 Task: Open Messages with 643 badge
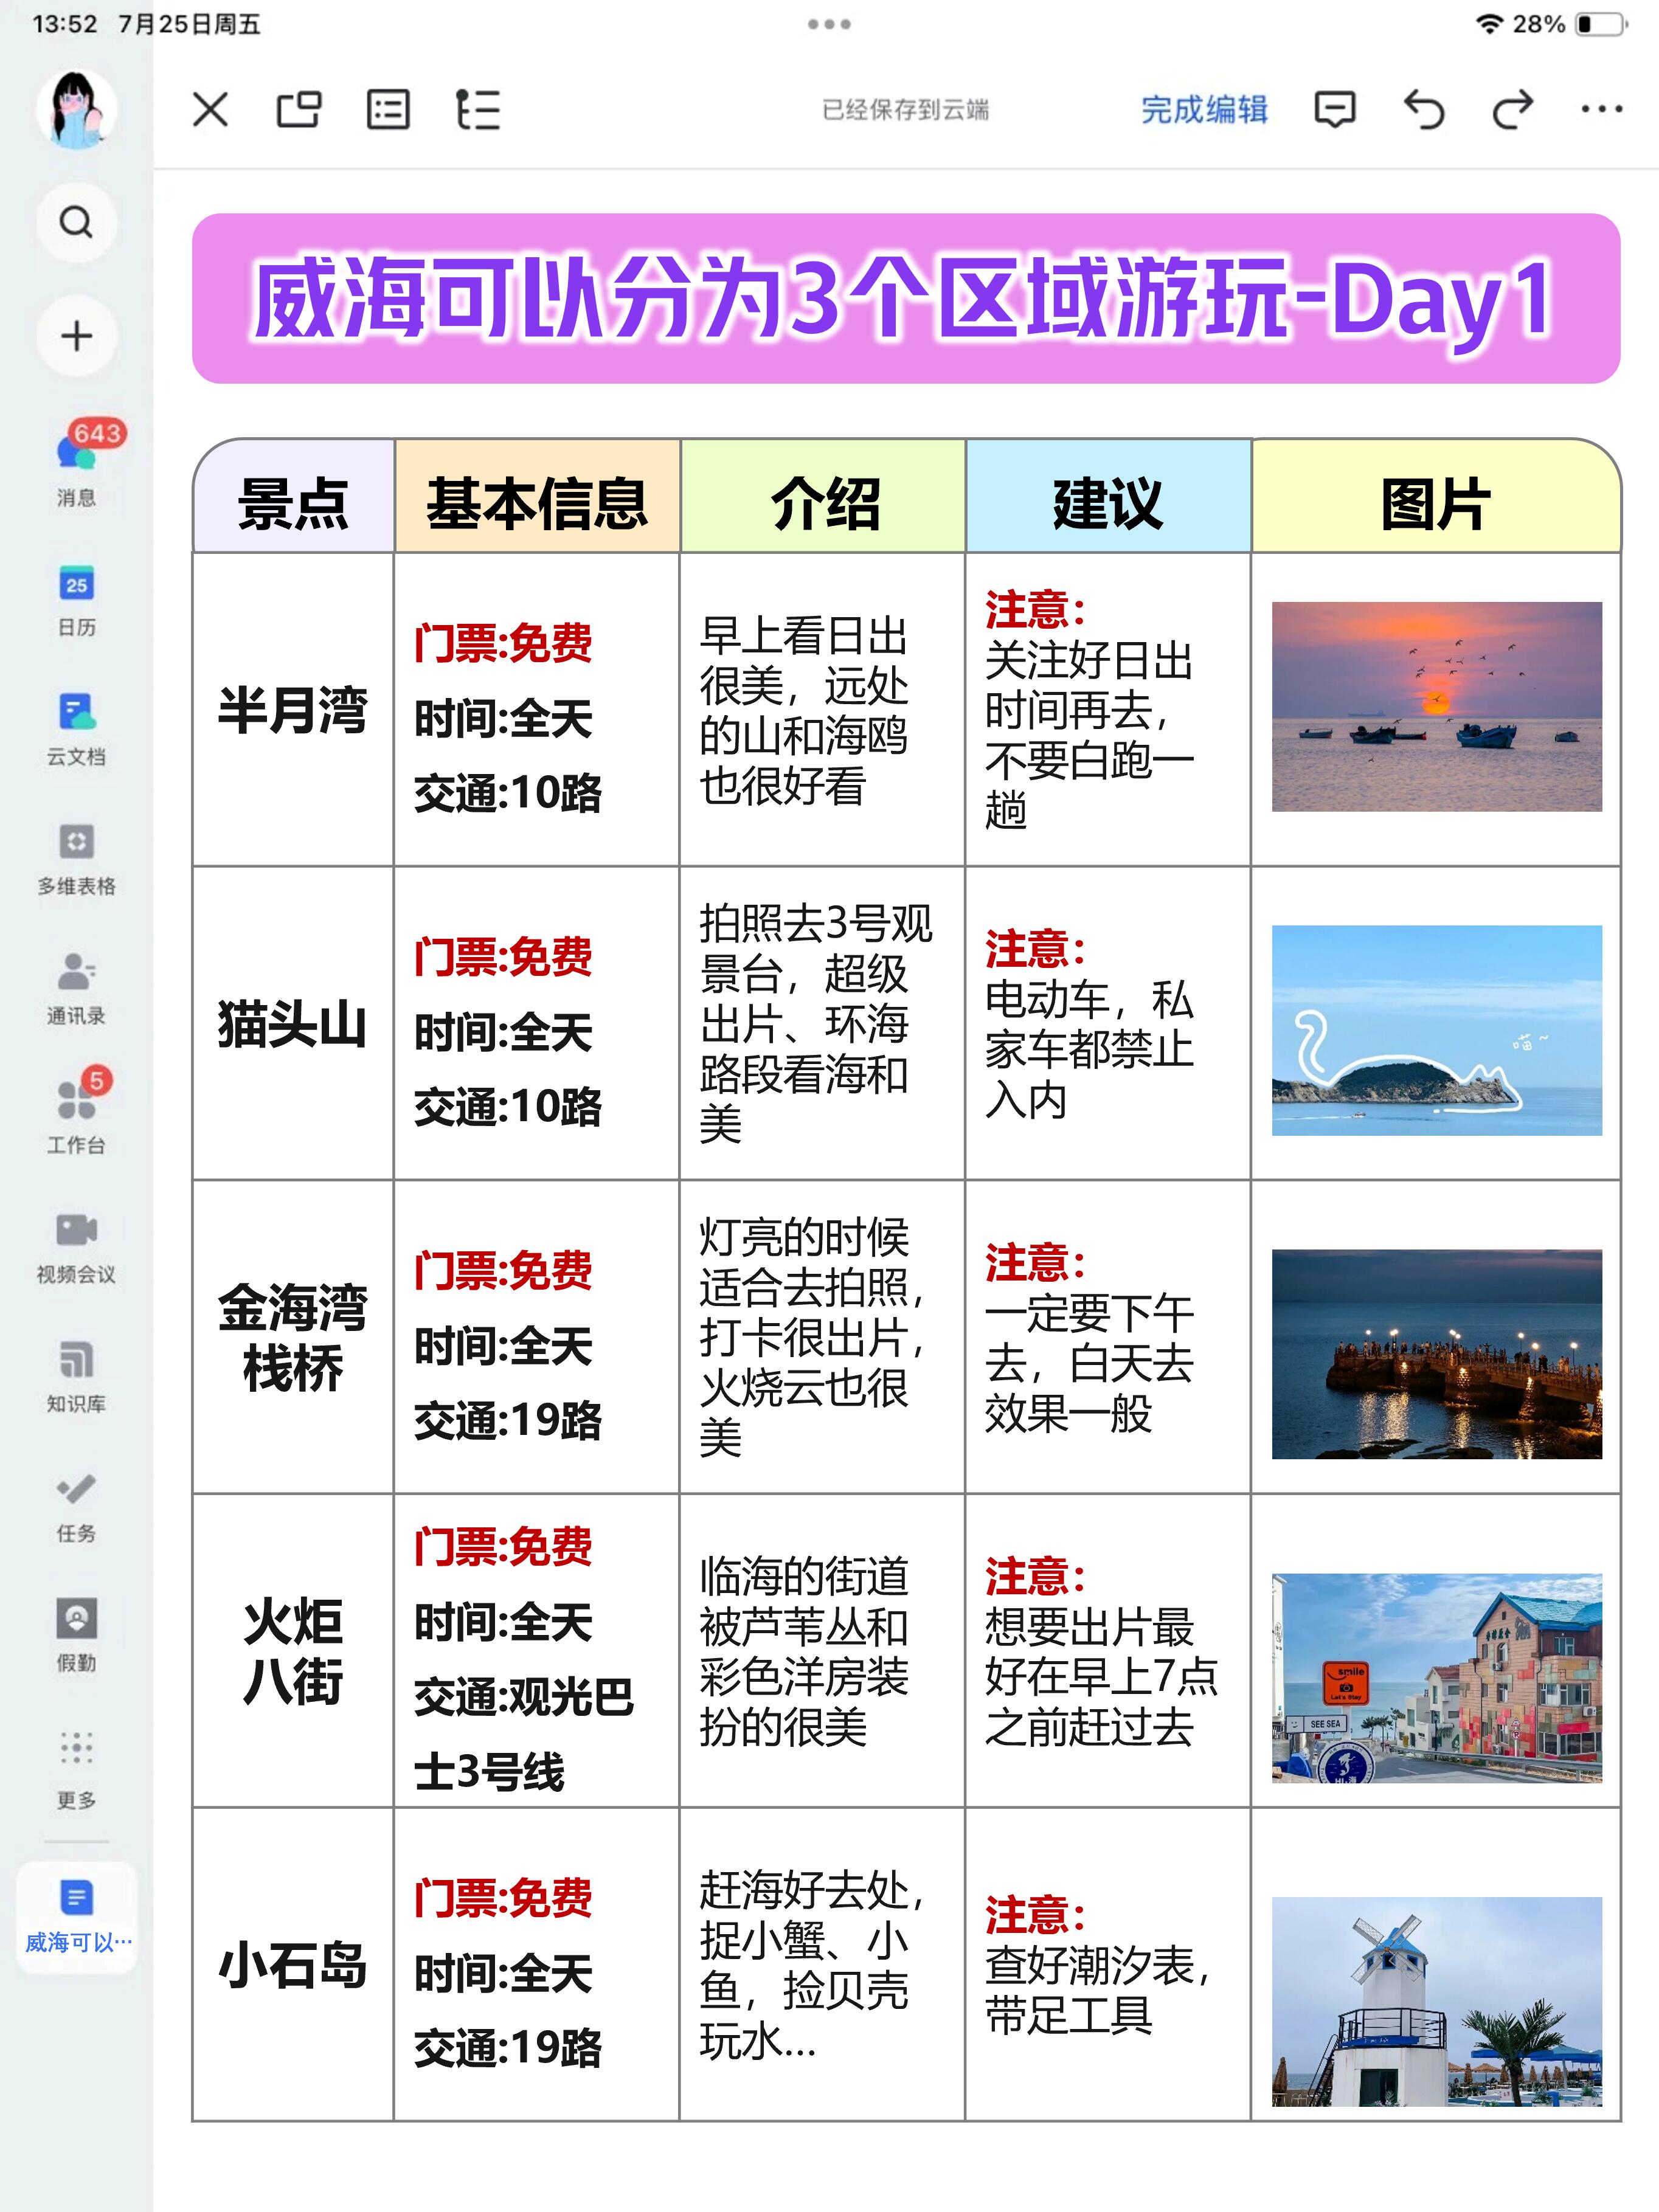tap(76, 455)
